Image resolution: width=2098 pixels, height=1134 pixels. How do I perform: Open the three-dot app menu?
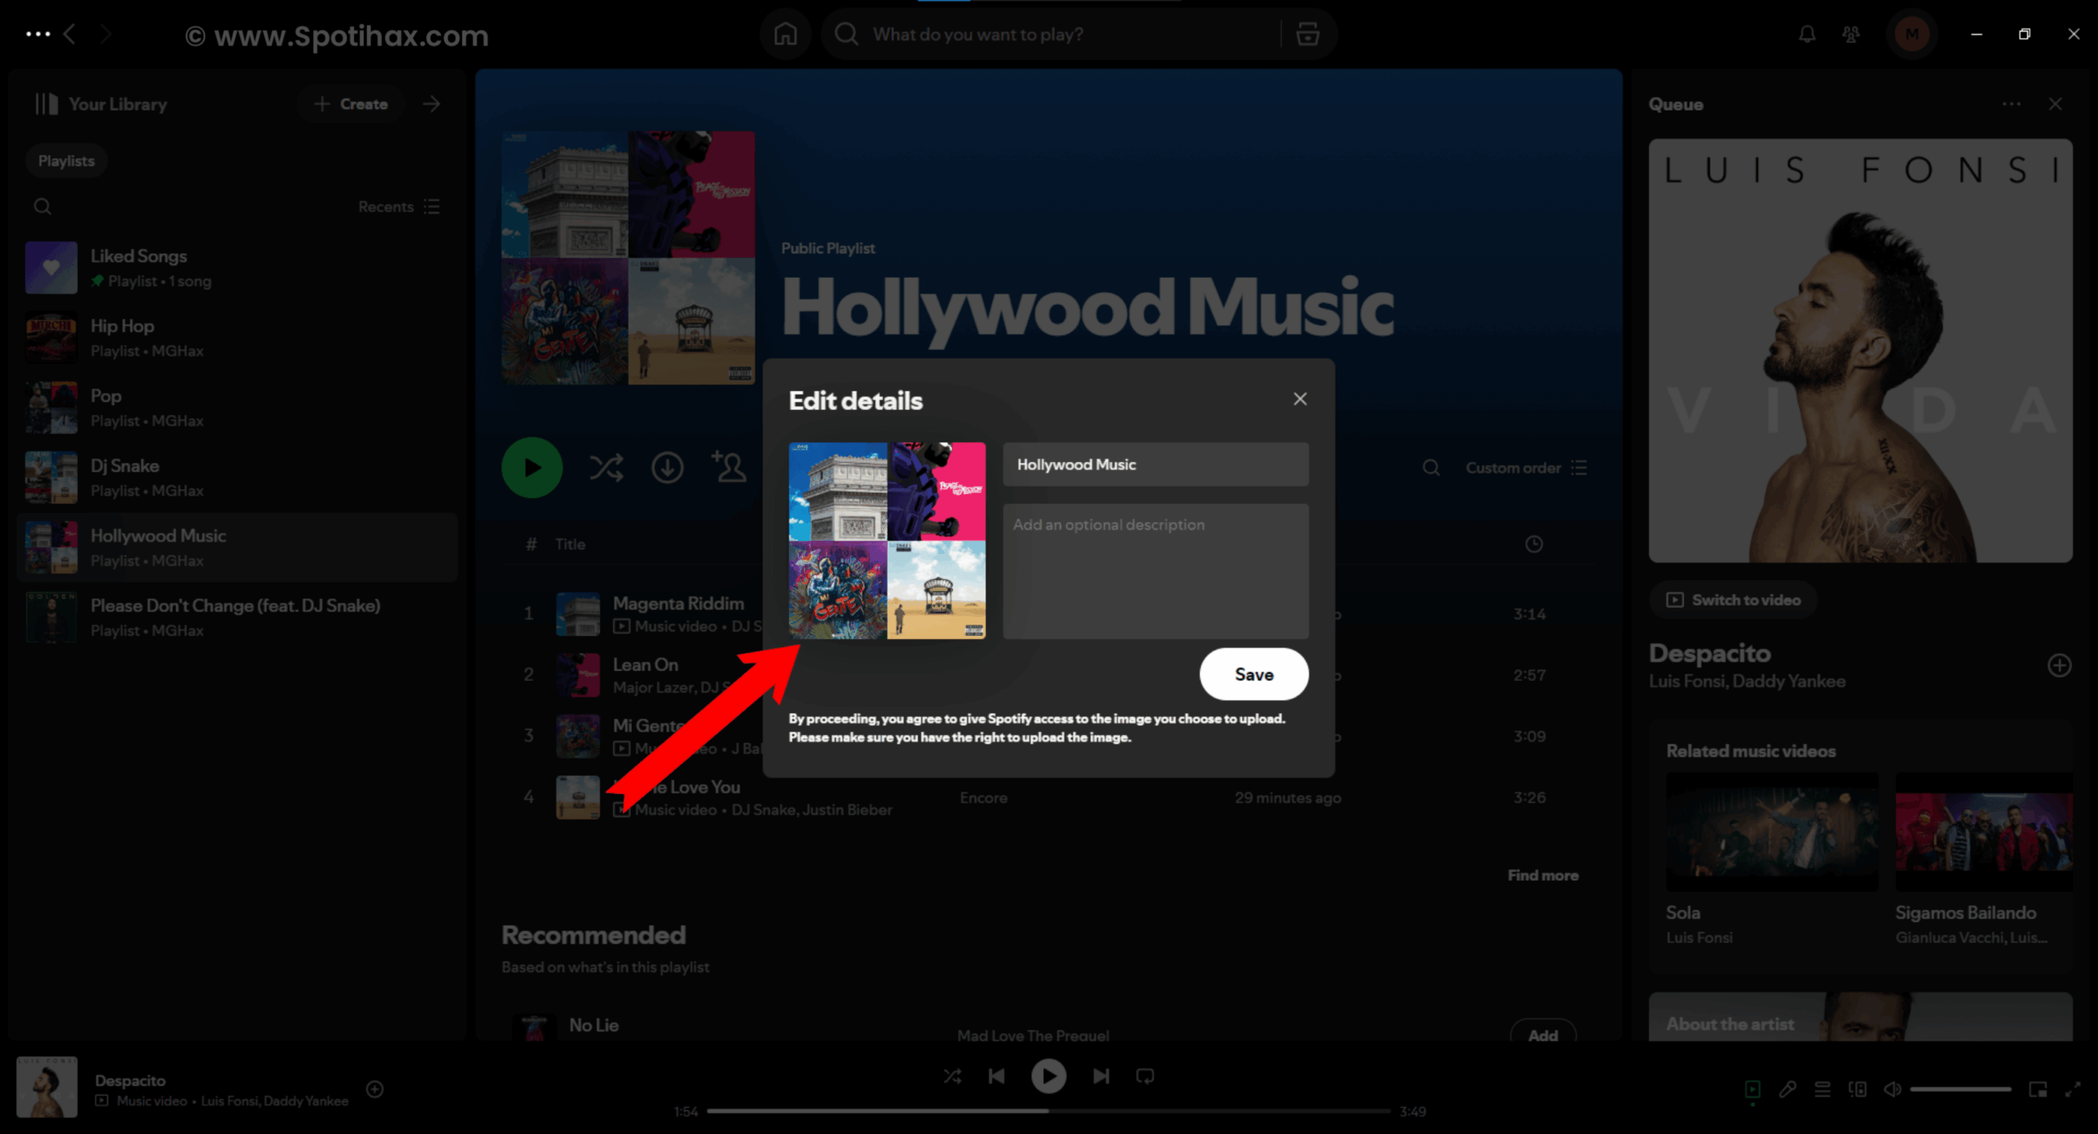38,34
